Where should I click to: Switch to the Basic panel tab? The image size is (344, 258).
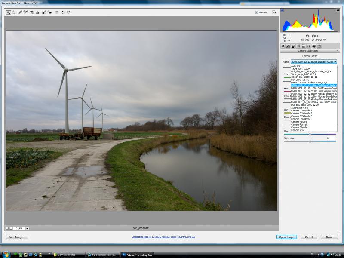pos(283,46)
